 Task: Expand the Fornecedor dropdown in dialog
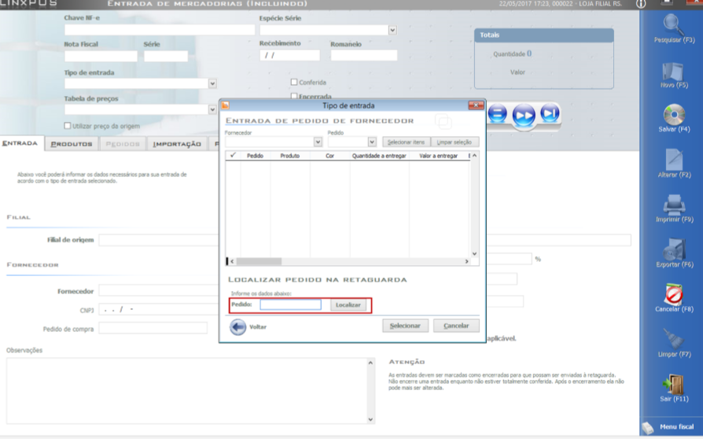[318, 142]
